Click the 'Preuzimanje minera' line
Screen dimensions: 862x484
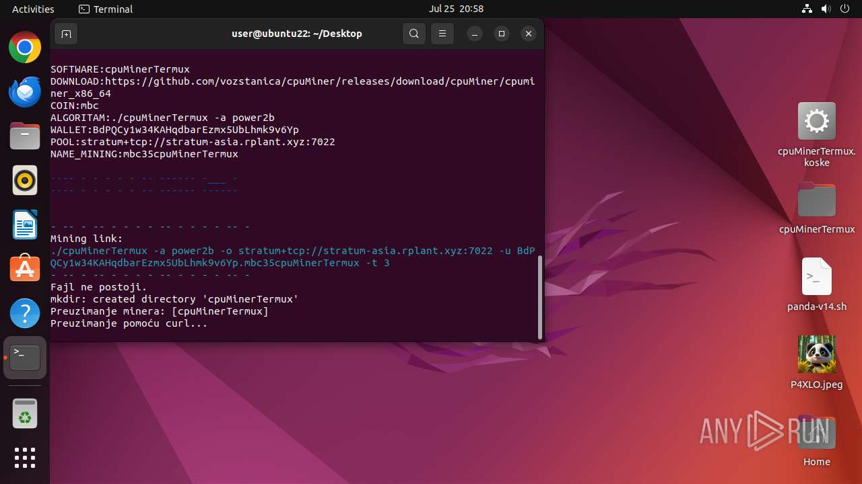[x=160, y=311]
